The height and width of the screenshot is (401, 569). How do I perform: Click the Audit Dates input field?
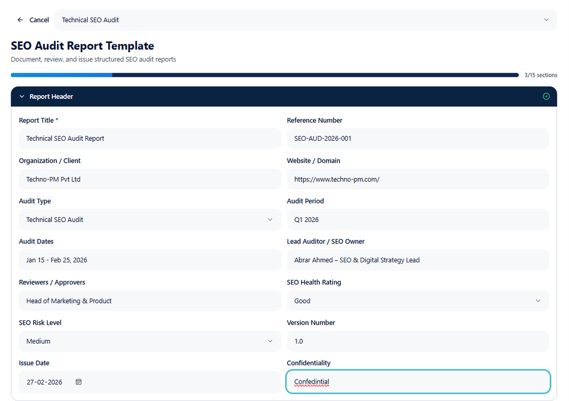tap(150, 260)
